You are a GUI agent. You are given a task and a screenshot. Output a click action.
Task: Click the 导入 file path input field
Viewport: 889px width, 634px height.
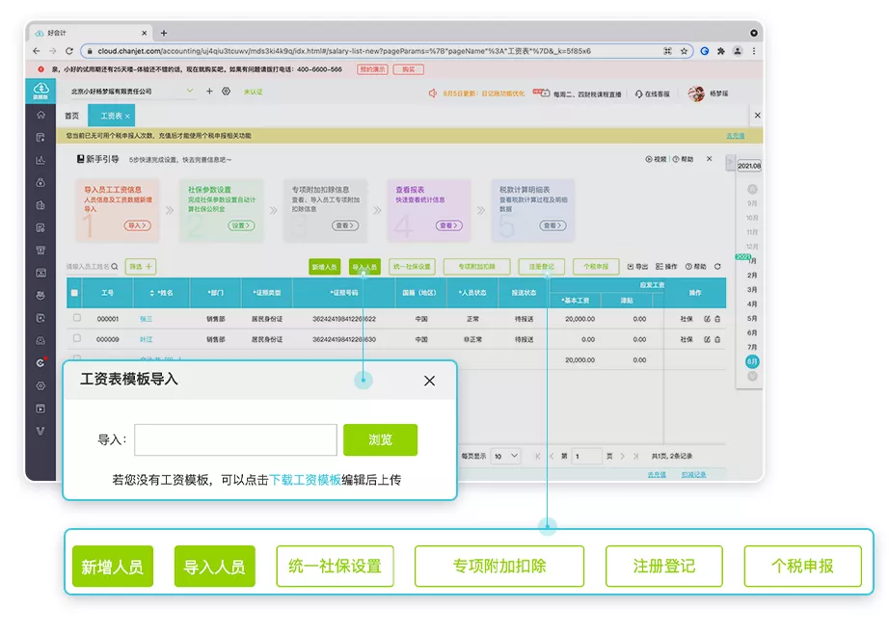click(235, 439)
